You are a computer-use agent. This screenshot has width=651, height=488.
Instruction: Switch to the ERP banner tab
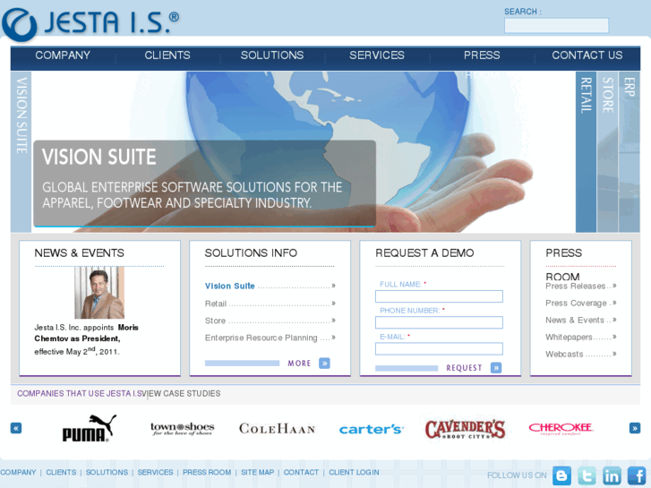click(x=629, y=152)
